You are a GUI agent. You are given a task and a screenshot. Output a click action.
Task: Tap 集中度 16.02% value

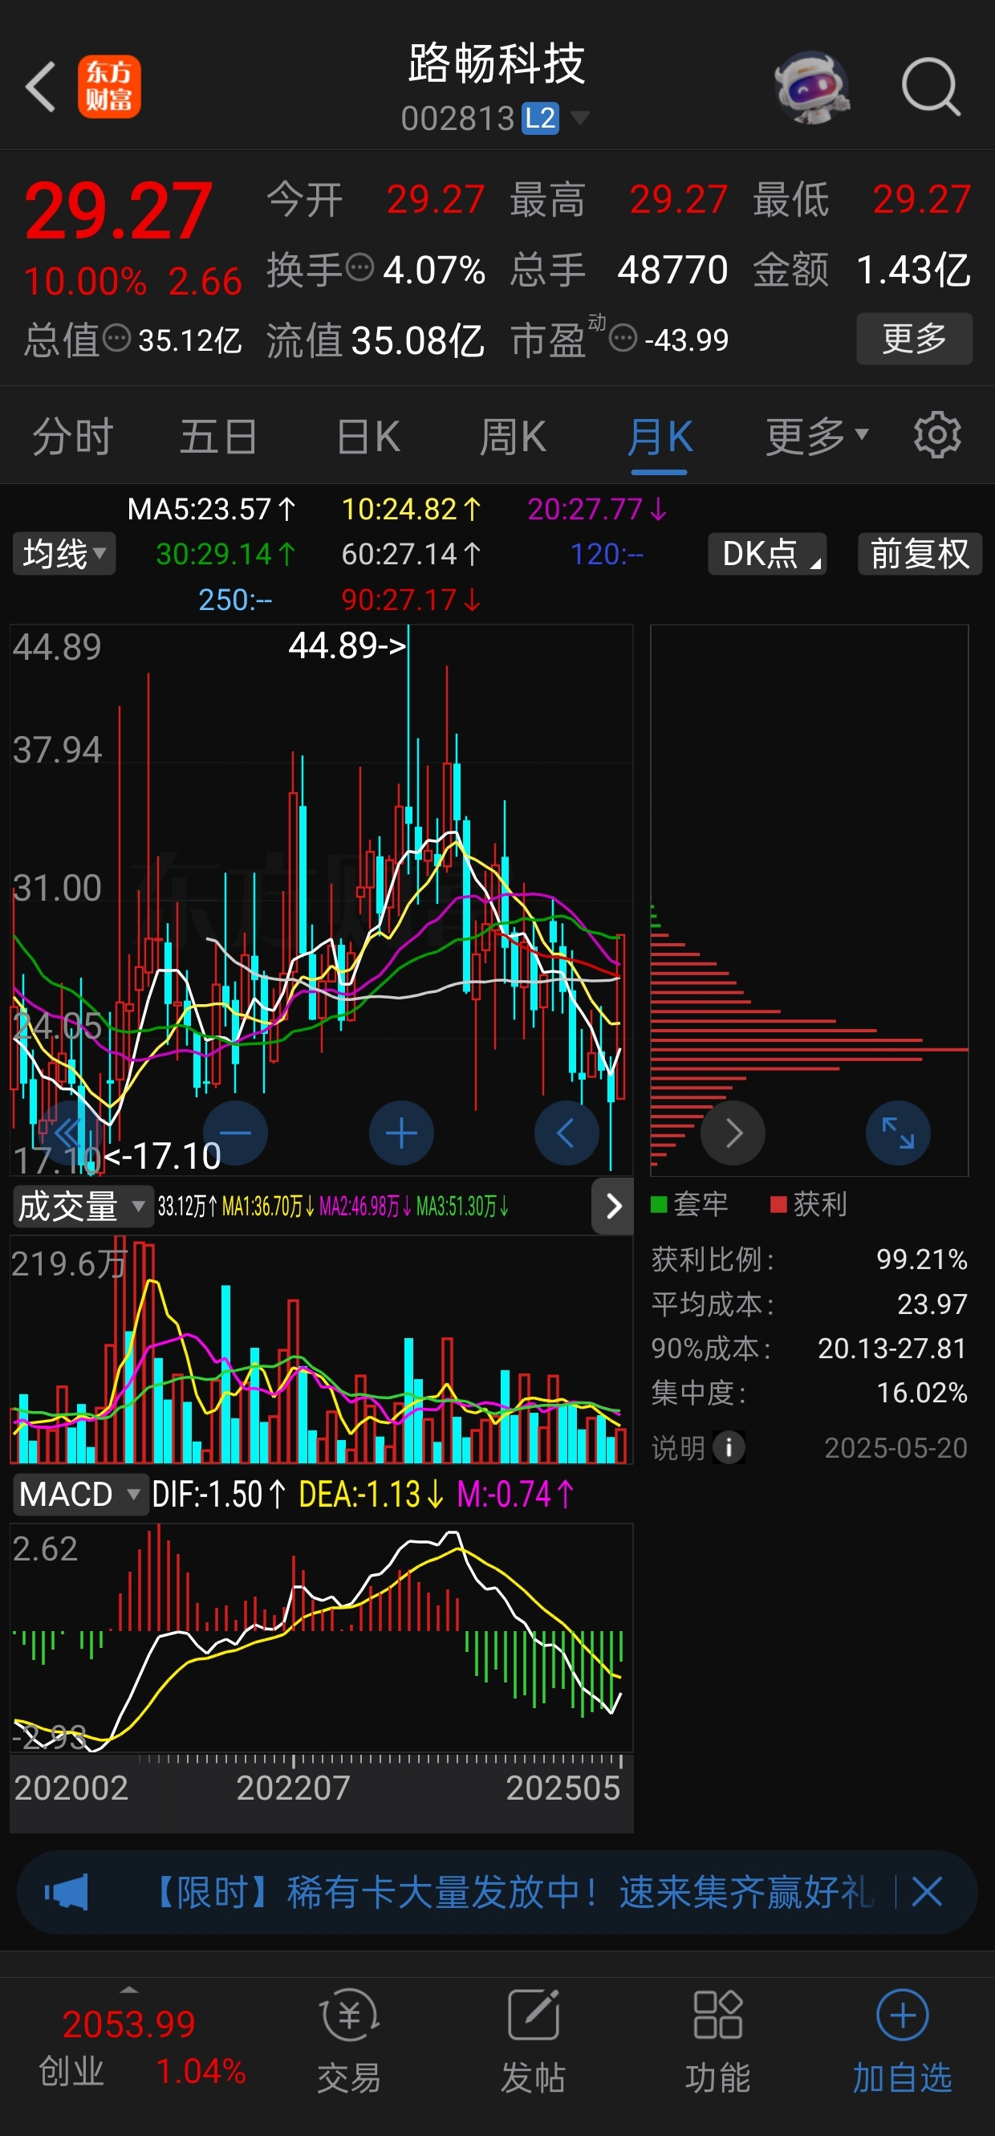pyautogui.click(x=922, y=1392)
